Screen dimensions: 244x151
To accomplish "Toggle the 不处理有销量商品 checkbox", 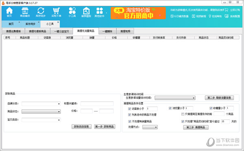I will 129,121.
